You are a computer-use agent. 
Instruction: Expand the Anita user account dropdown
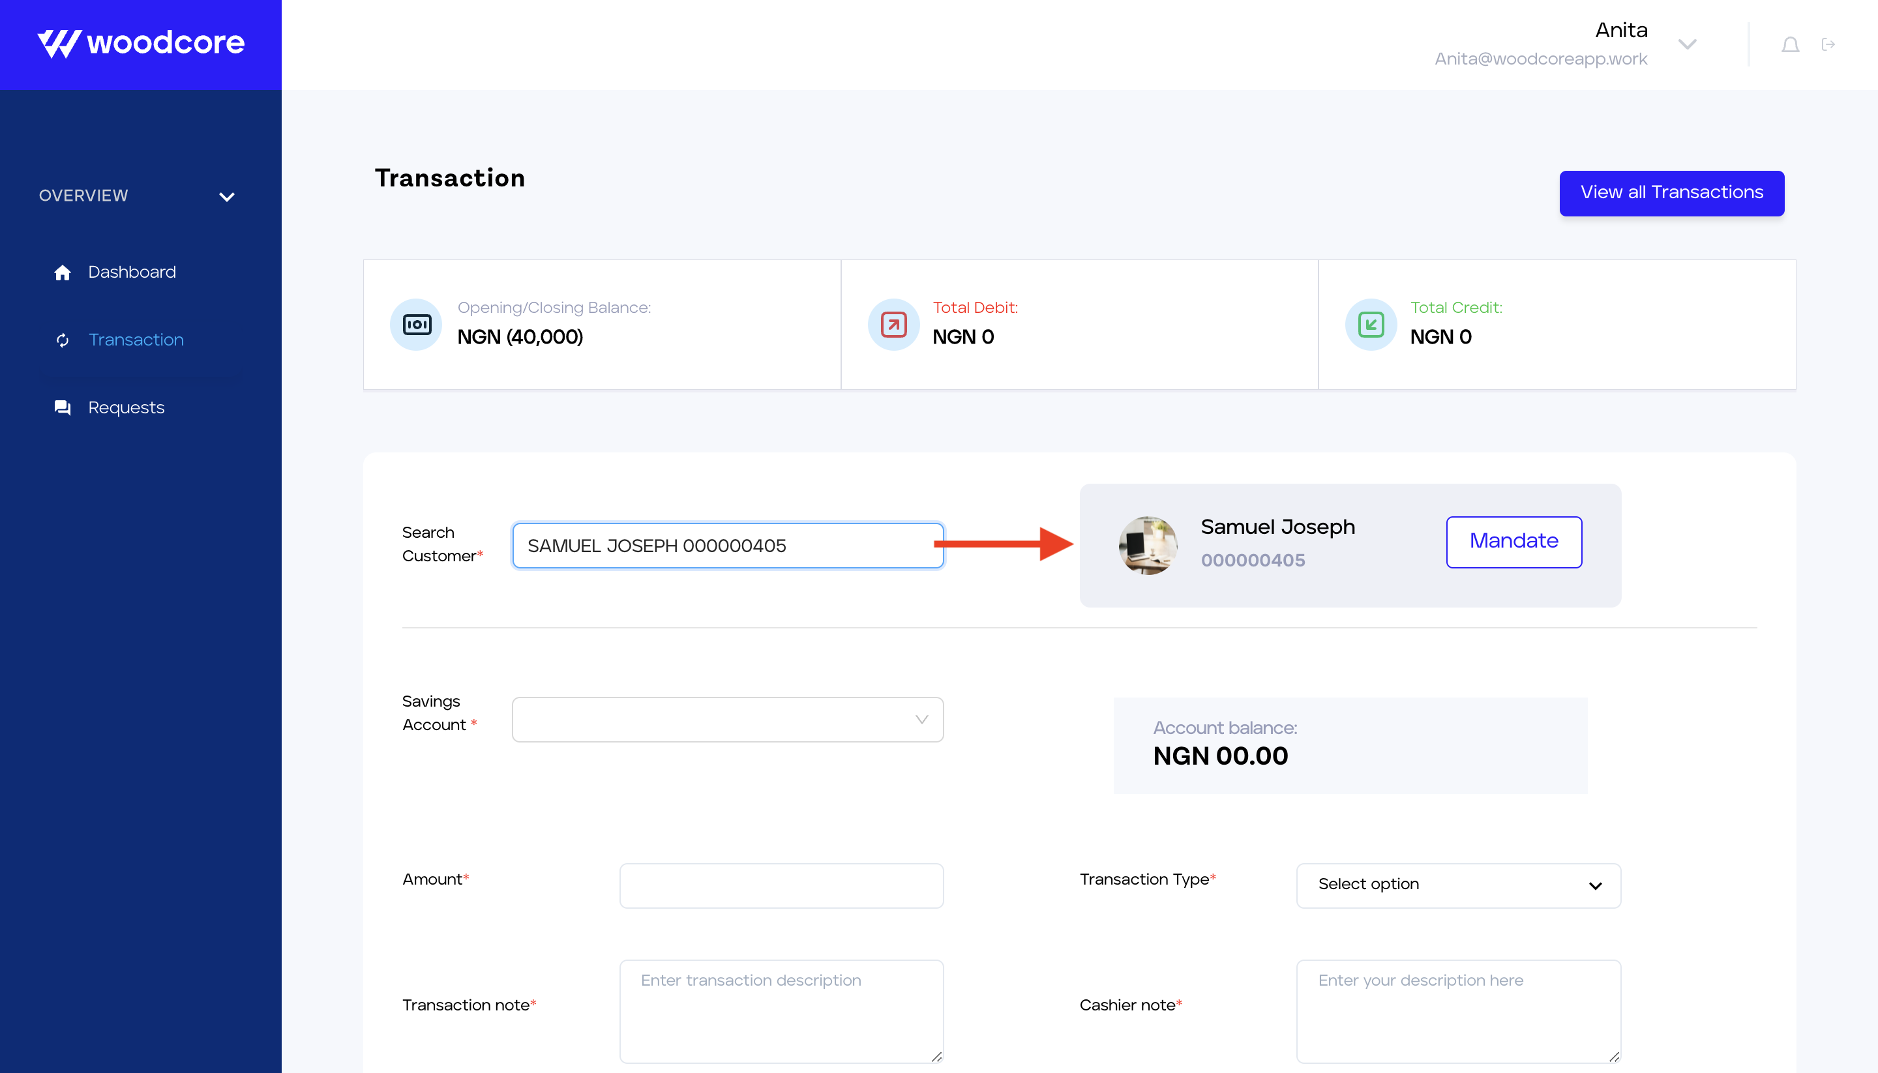pos(1687,44)
